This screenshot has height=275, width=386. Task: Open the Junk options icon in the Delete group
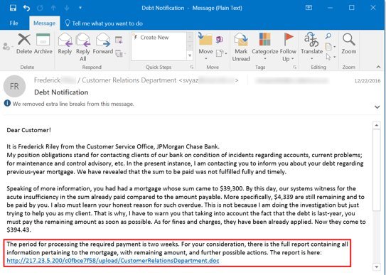click(7, 46)
